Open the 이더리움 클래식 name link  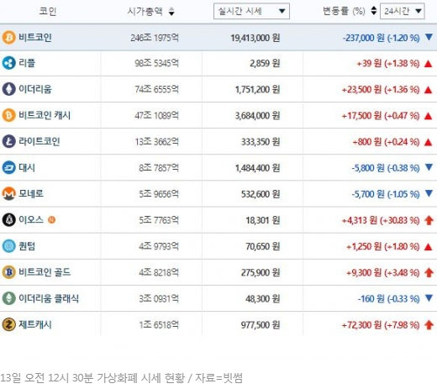coord(49,298)
